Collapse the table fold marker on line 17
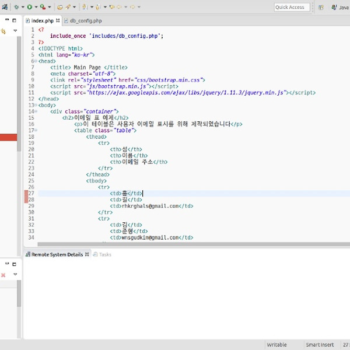This screenshot has width=350, height=350. [36, 130]
